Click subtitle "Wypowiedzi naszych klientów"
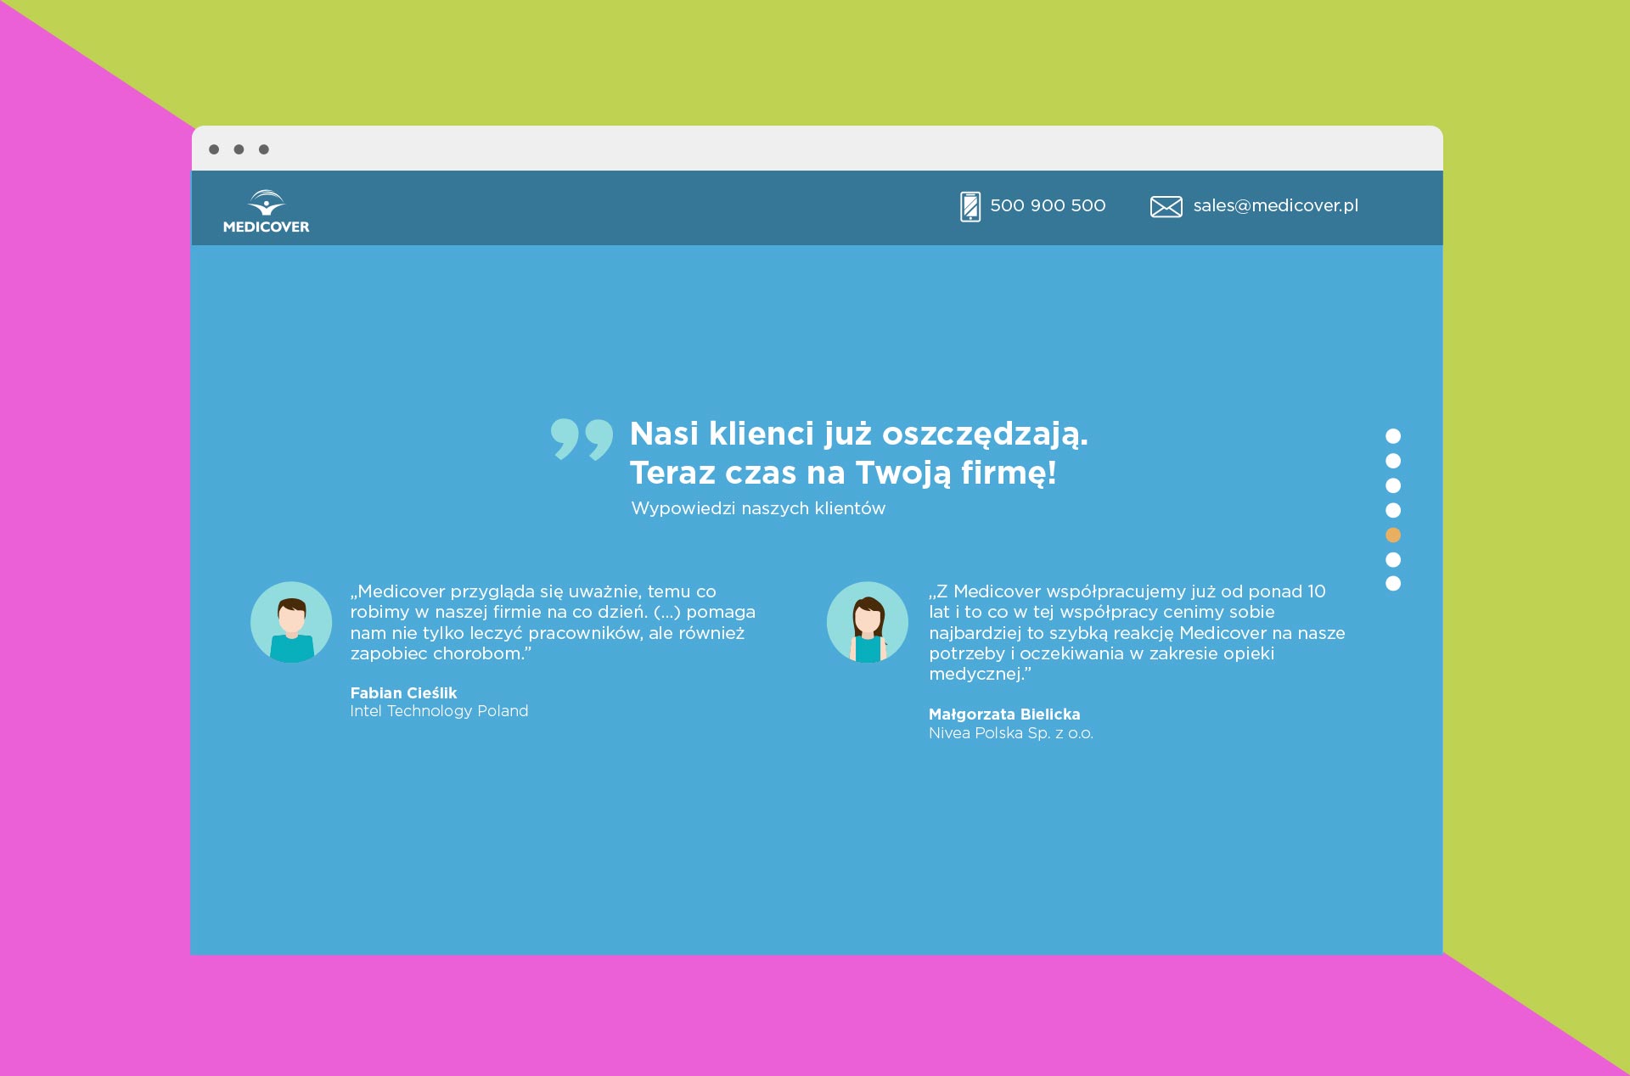The height and width of the screenshot is (1076, 1630). click(x=758, y=508)
